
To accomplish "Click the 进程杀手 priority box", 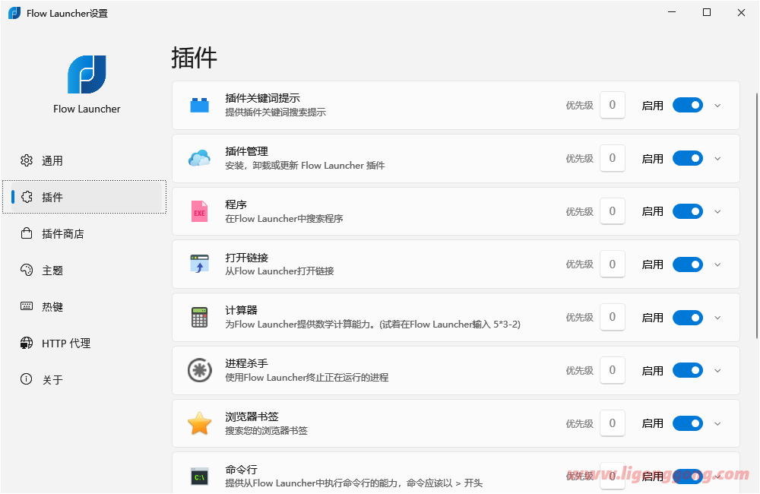I will pos(612,370).
